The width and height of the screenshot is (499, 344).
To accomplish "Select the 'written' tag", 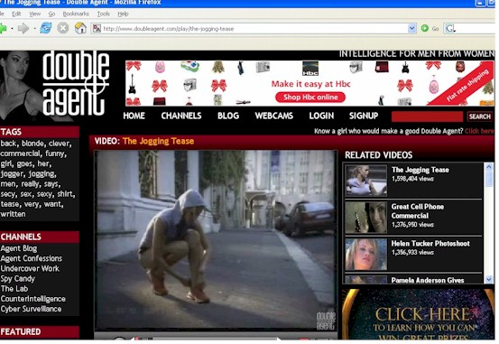I will click(13, 214).
